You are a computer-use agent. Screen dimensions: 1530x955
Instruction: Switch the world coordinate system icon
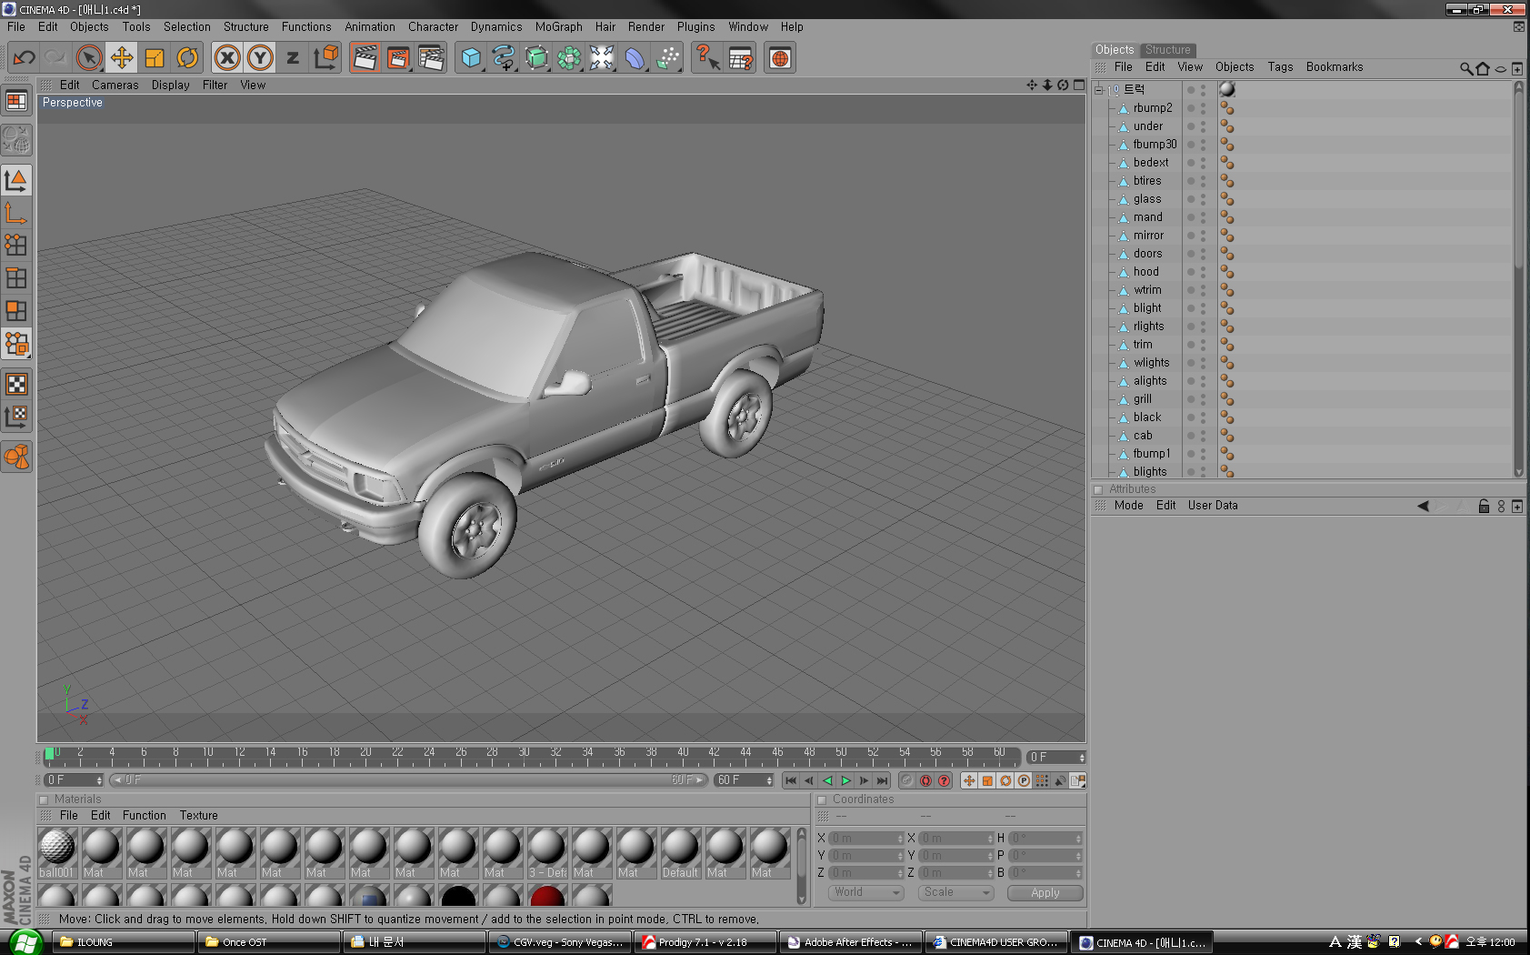pos(325,58)
